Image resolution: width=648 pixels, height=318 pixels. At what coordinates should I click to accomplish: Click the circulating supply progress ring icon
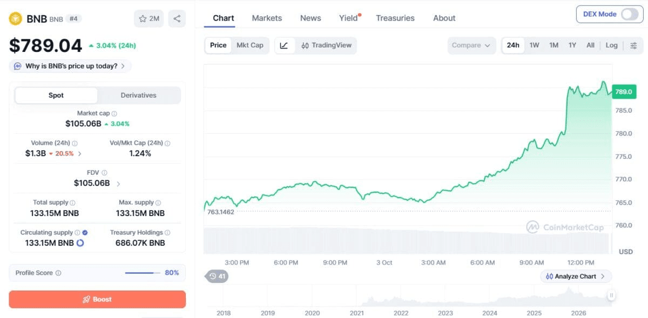pos(80,243)
